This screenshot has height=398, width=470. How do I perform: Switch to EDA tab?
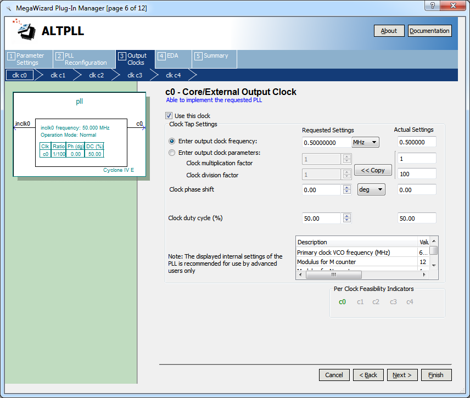[174, 59]
